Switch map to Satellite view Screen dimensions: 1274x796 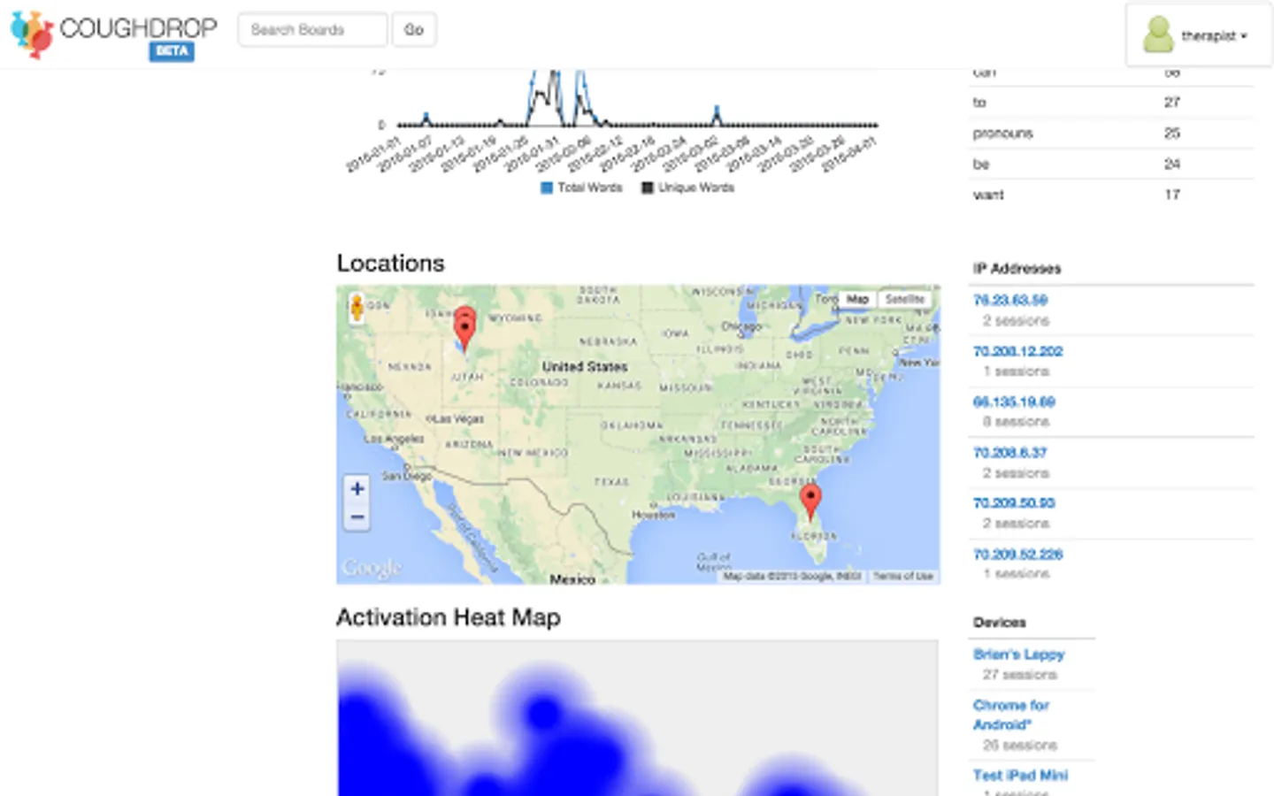[x=904, y=300]
